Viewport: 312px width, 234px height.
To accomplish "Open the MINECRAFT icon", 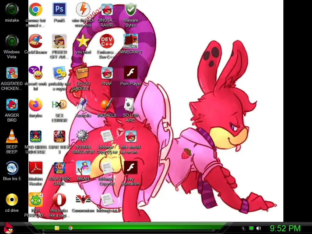I will click(x=130, y=41).
